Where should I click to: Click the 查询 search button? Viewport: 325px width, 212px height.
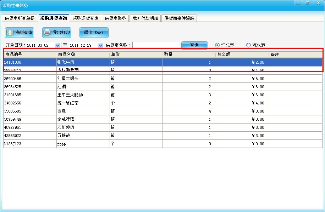pyautogui.click(x=194, y=45)
